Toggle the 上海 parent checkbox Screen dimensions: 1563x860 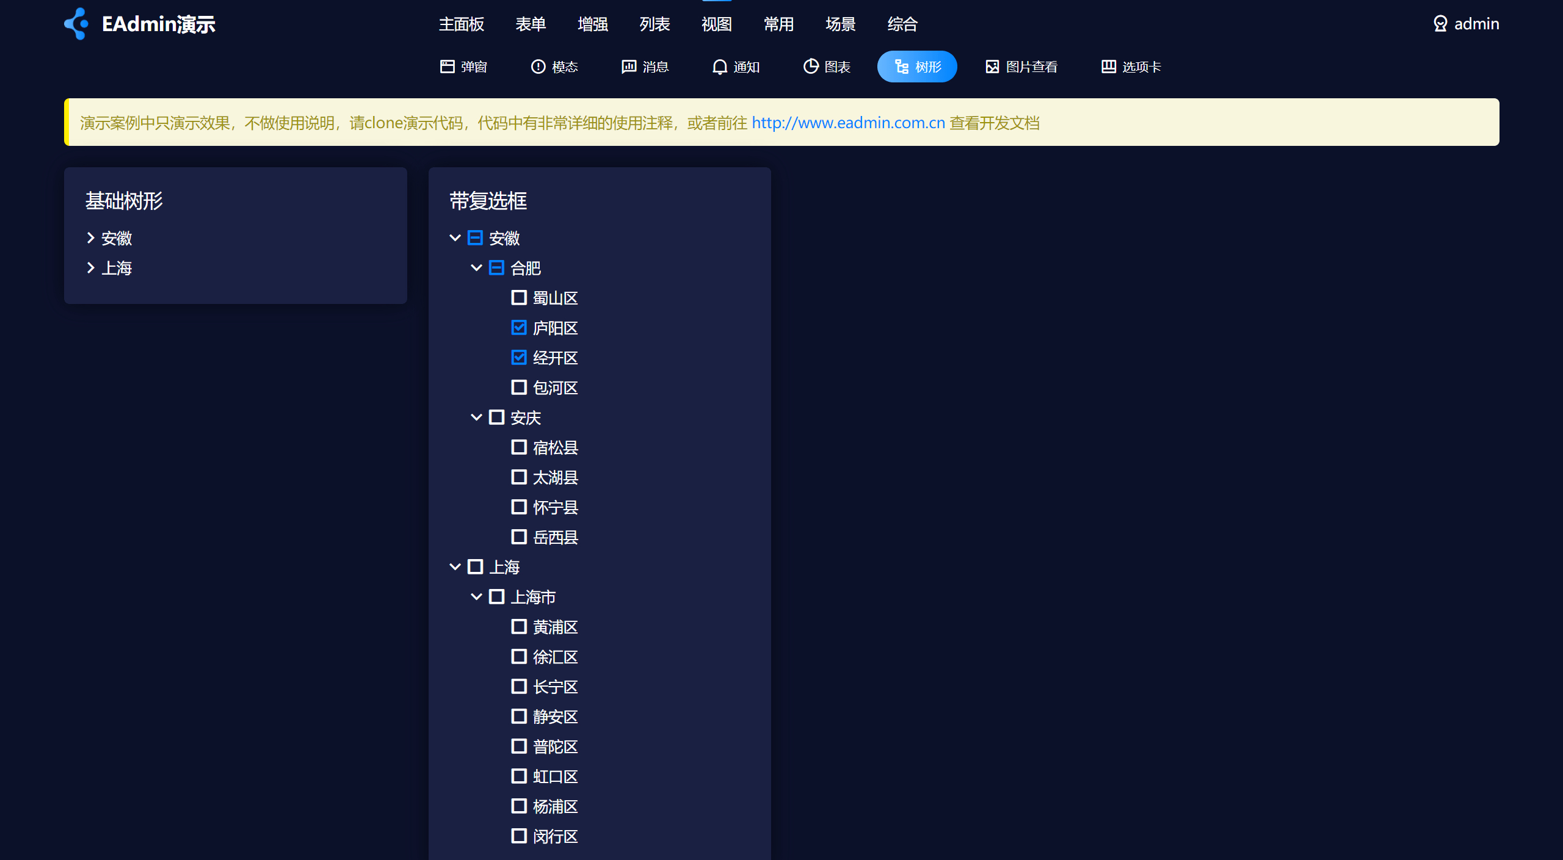click(475, 567)
